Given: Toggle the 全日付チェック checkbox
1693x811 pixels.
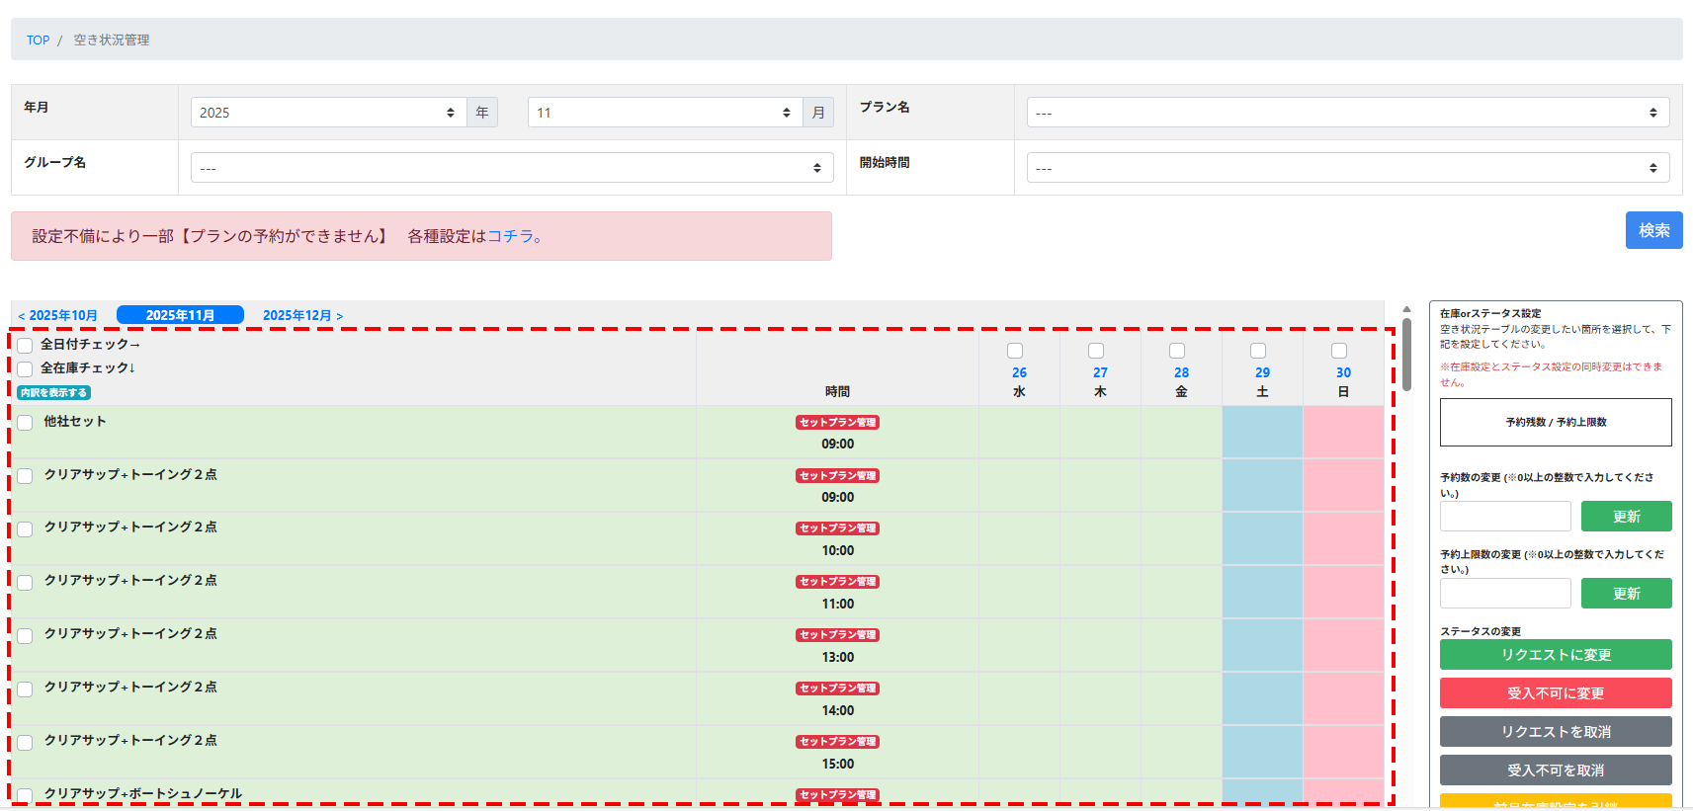Looking at the screenshot, I should pyautogui.click(x=26, y=346).
